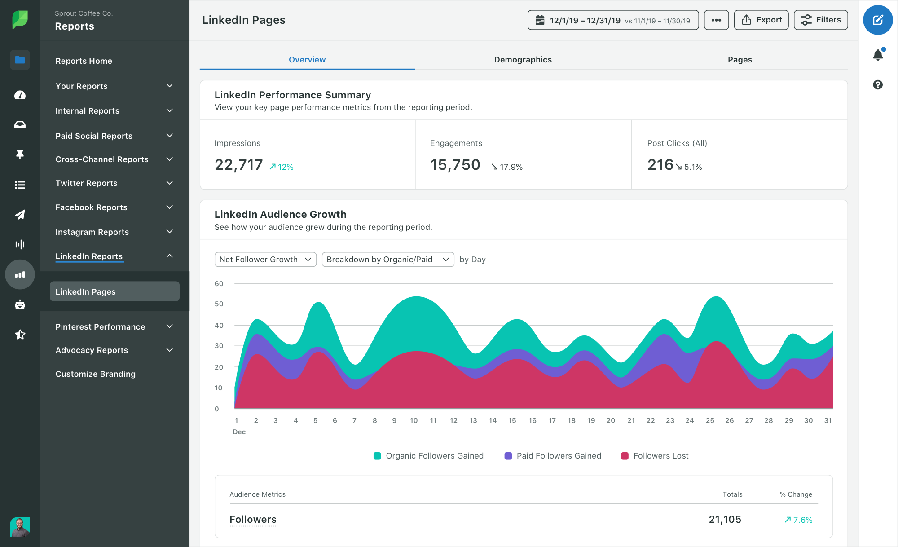
Task: Expand Advocacy Reports section
Action: click(x=114, y=350)
